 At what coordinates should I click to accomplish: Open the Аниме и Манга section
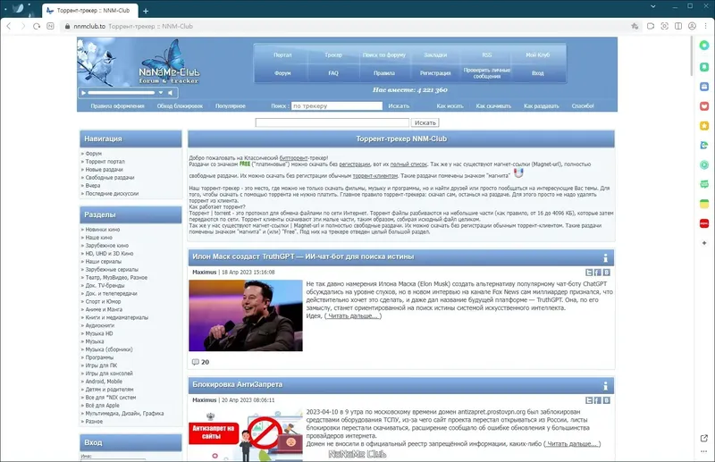point(104,309)
